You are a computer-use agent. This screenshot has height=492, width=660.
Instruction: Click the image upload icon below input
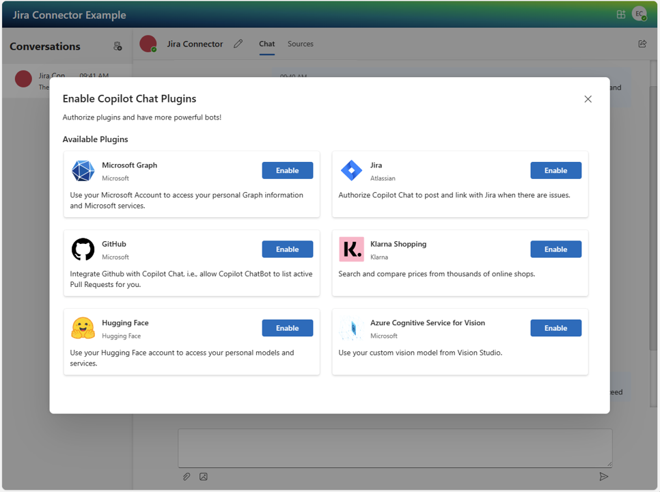coord(204,476)
